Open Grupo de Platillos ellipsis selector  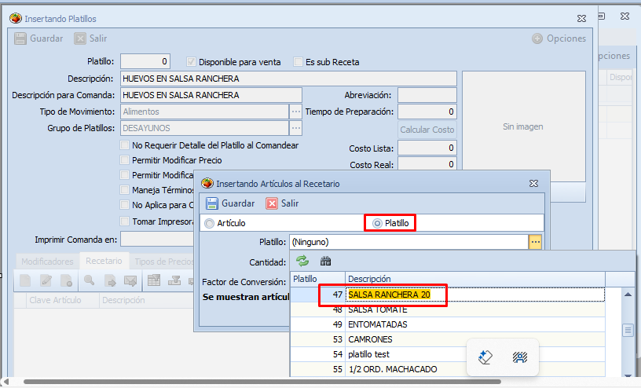point(296,128)
